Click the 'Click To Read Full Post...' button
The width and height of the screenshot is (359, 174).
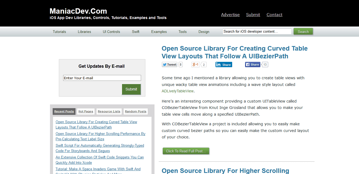[x=186, y=151]
